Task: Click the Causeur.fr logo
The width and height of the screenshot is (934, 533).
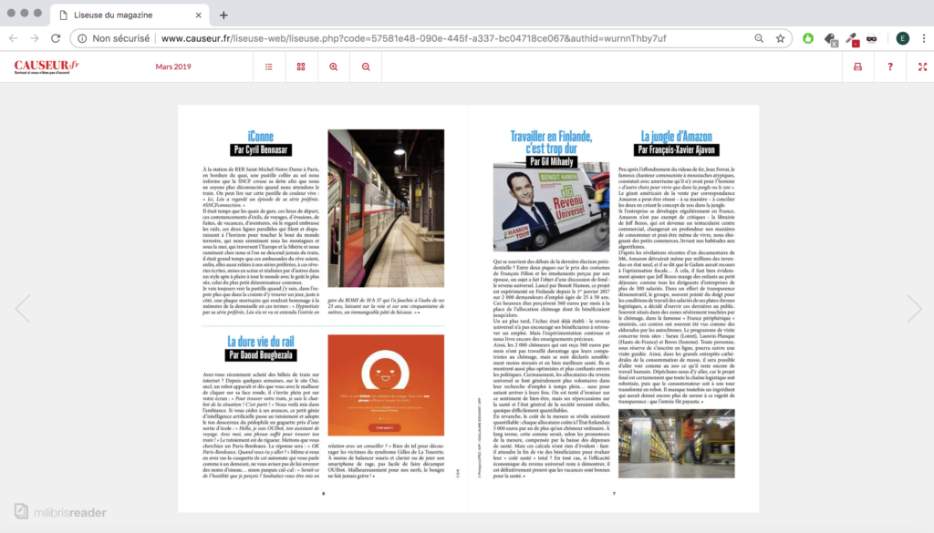Action: coord(47,67)
